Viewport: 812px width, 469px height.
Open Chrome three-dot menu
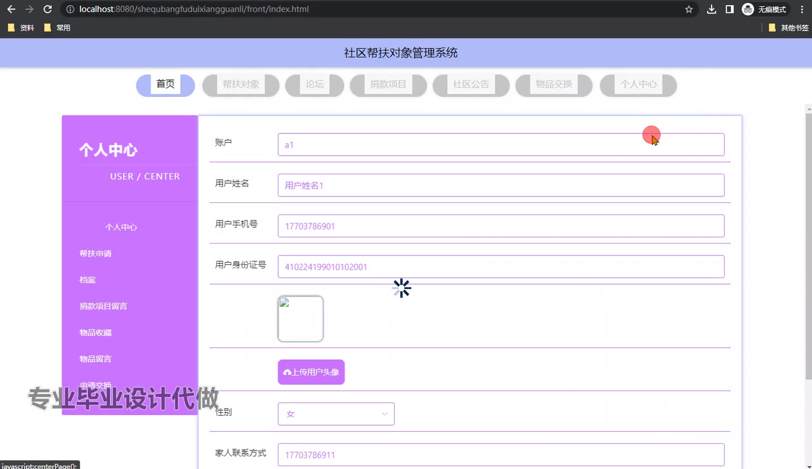(x=802, y=9)
